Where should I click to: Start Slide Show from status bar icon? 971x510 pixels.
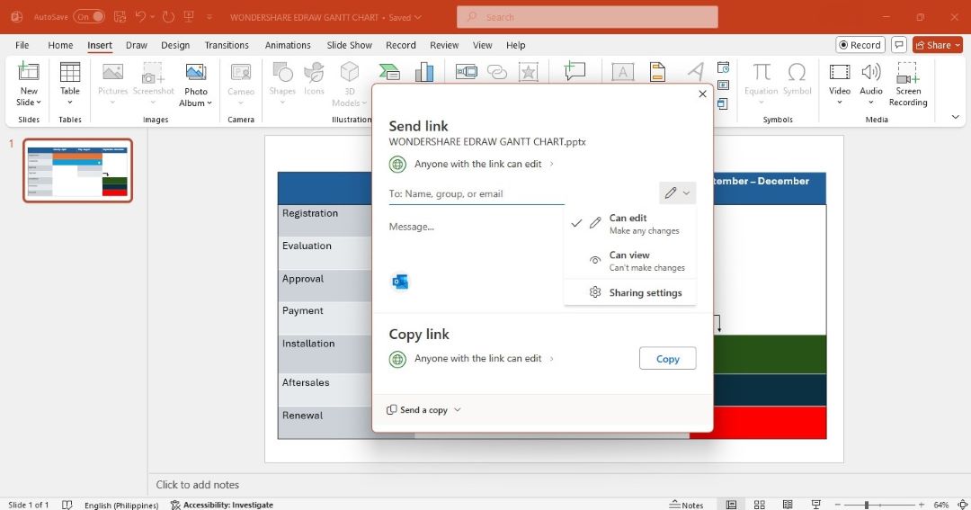(x=815, y=505)
